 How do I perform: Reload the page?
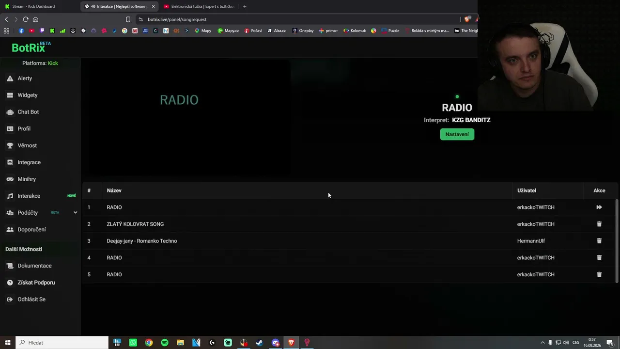tap(26, 19)
